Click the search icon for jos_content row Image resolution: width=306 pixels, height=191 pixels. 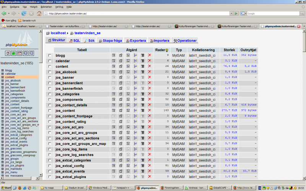128,110
